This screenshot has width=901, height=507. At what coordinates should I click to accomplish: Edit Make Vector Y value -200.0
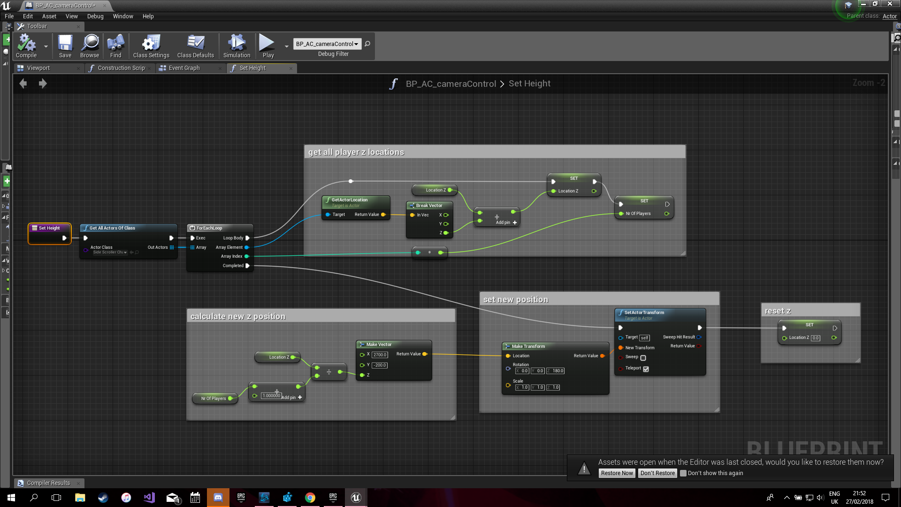(380, 365)
